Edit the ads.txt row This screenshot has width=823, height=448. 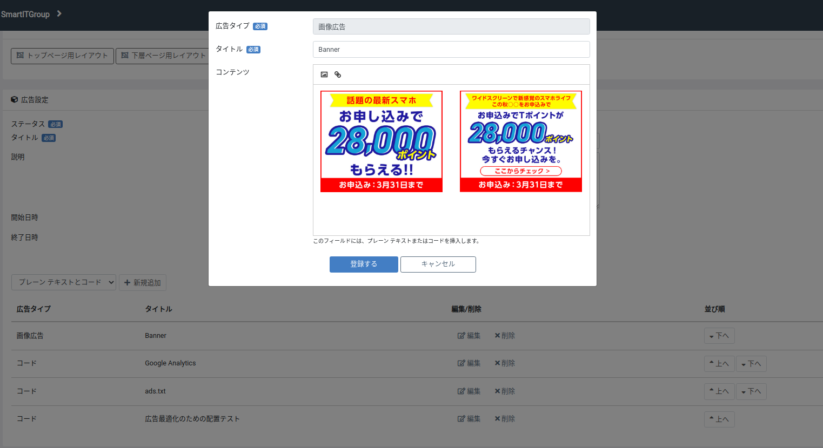click(x=469, y=391)
